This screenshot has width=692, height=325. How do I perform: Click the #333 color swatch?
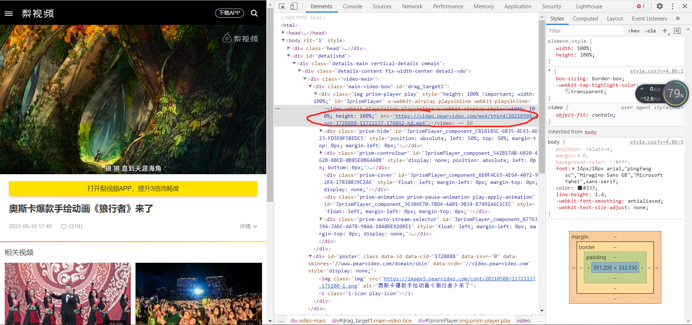(580, 188)
